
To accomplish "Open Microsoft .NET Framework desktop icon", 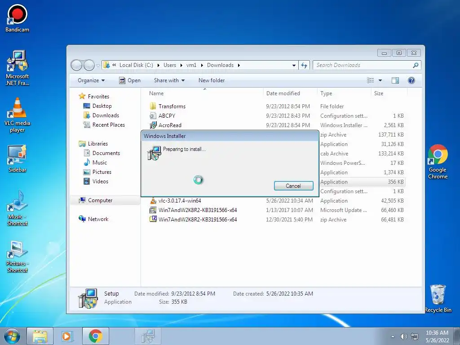I will coord(18,68).
